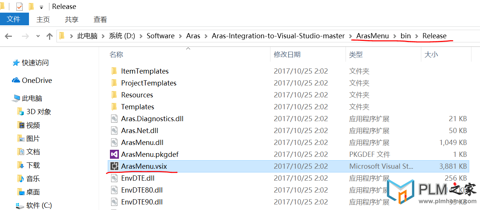
Task: Click the Aras.Net.dll file icon
Action: click(114, 130)
